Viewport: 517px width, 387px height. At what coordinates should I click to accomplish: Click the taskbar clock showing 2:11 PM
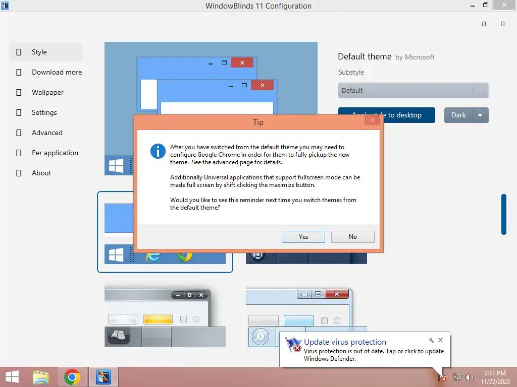click(x=495, y=377)
